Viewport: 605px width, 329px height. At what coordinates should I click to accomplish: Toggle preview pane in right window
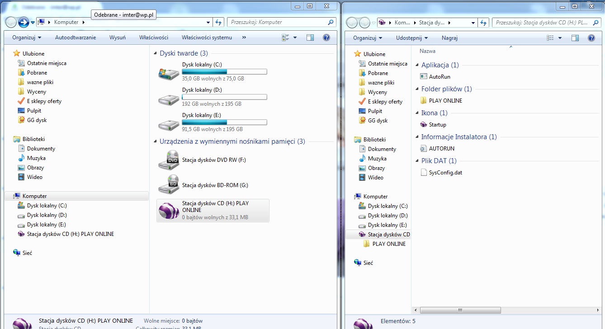pos(575,38)
